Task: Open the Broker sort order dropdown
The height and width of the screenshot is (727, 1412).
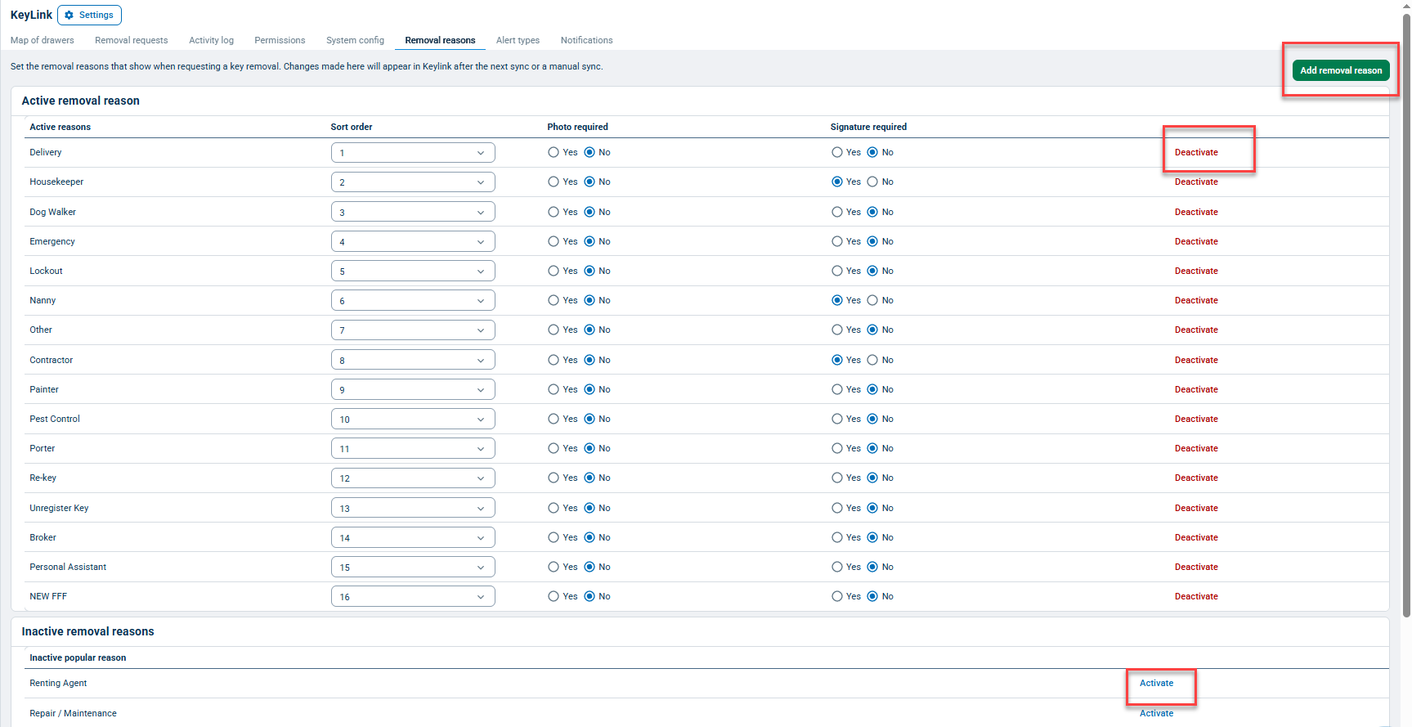Action: click(x=413, y=537)
